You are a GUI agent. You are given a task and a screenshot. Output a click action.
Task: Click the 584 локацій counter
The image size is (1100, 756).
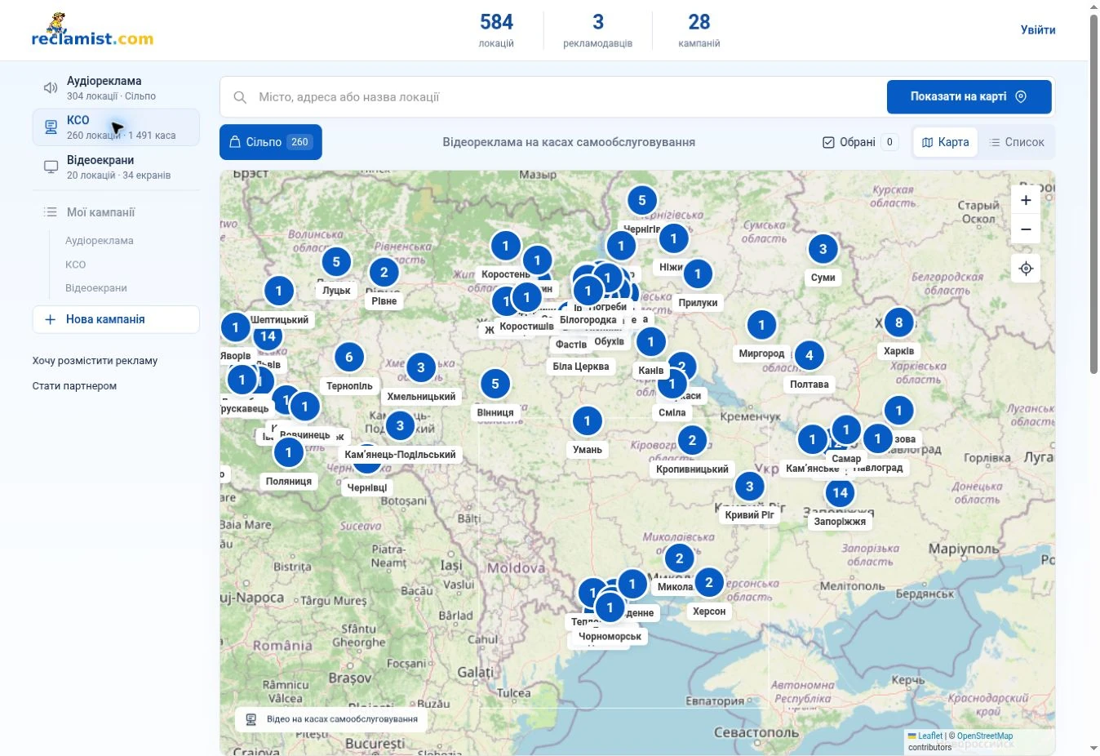click(496, 30)
